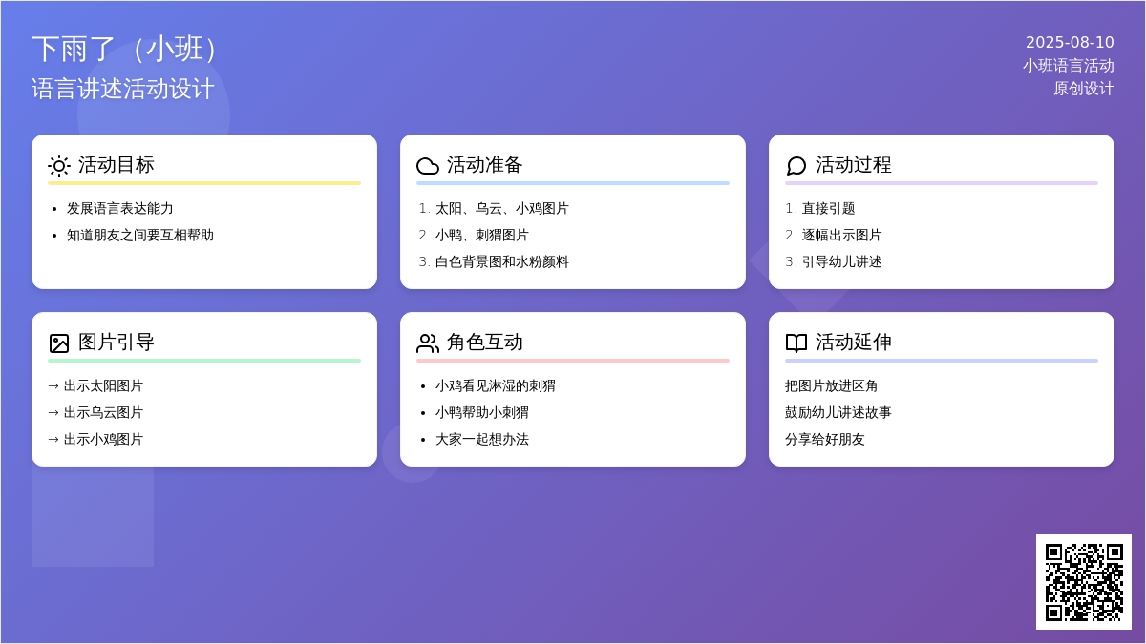This screenshot has height=644, width=1146.
Task: Click the sun icon beside 活动目标
Action: [59, 166]
